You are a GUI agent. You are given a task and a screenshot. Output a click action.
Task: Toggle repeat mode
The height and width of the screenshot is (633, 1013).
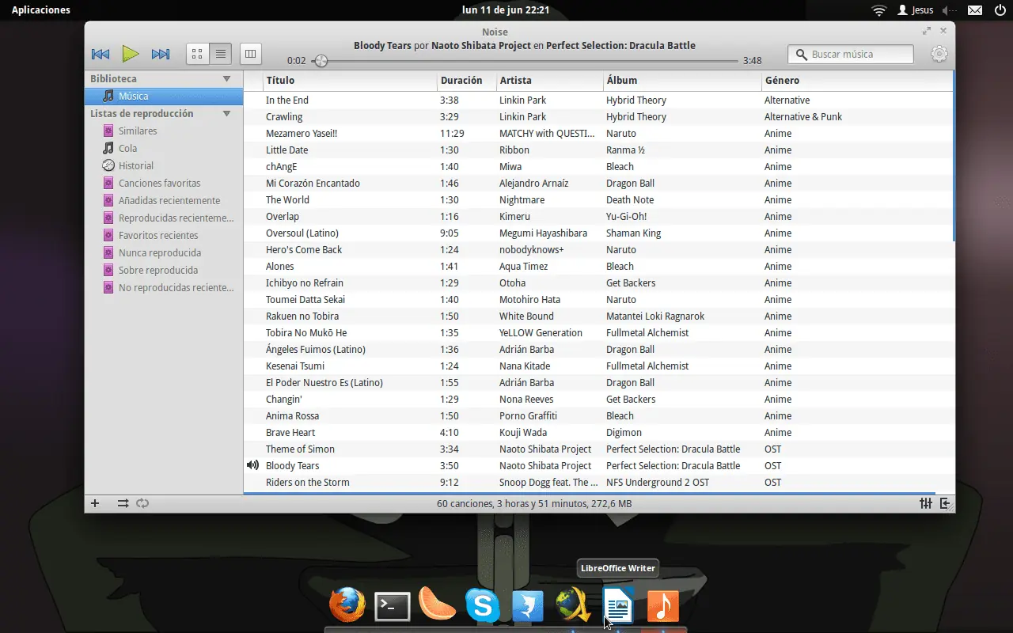coord(142,503)
